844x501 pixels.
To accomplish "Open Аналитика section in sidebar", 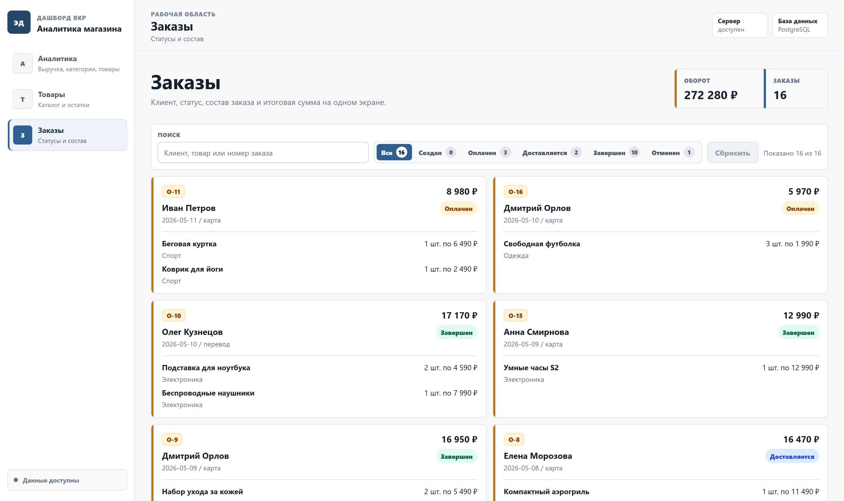I will (68, 64).
